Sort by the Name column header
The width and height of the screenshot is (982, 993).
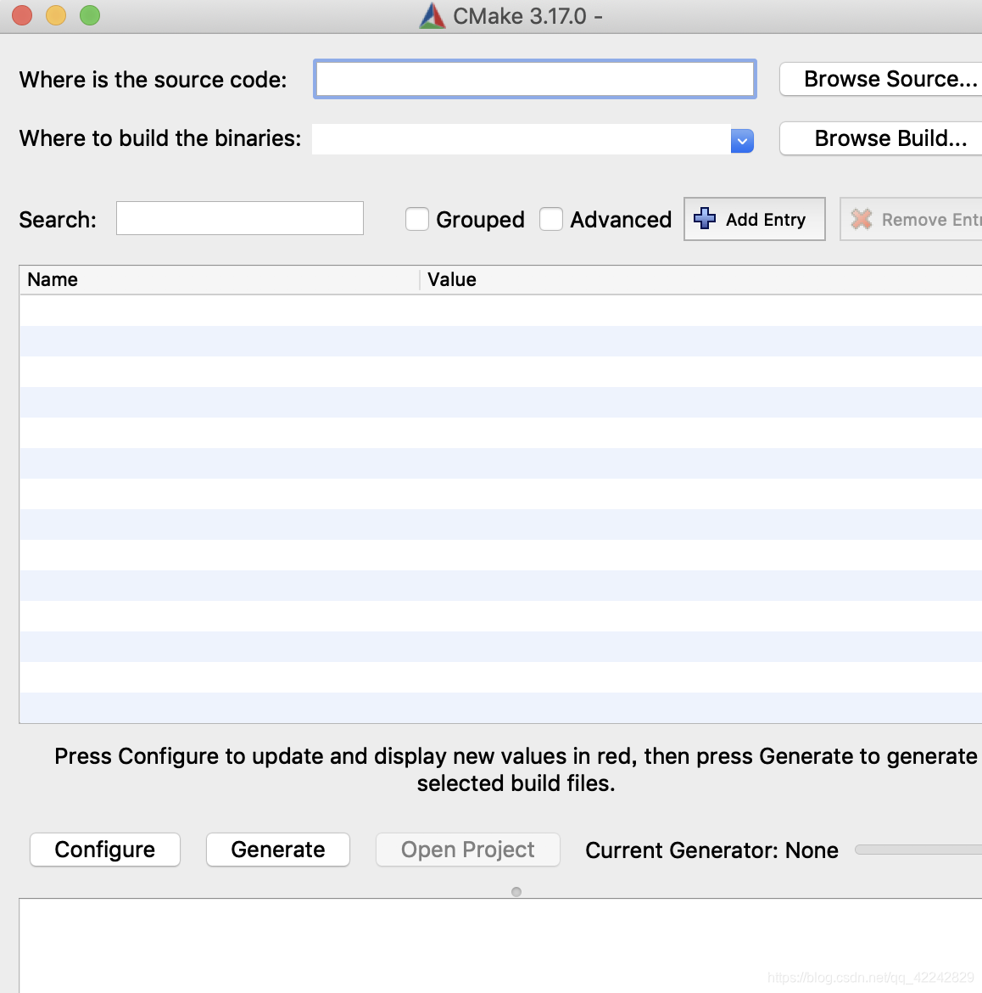[x=220, y=279]
